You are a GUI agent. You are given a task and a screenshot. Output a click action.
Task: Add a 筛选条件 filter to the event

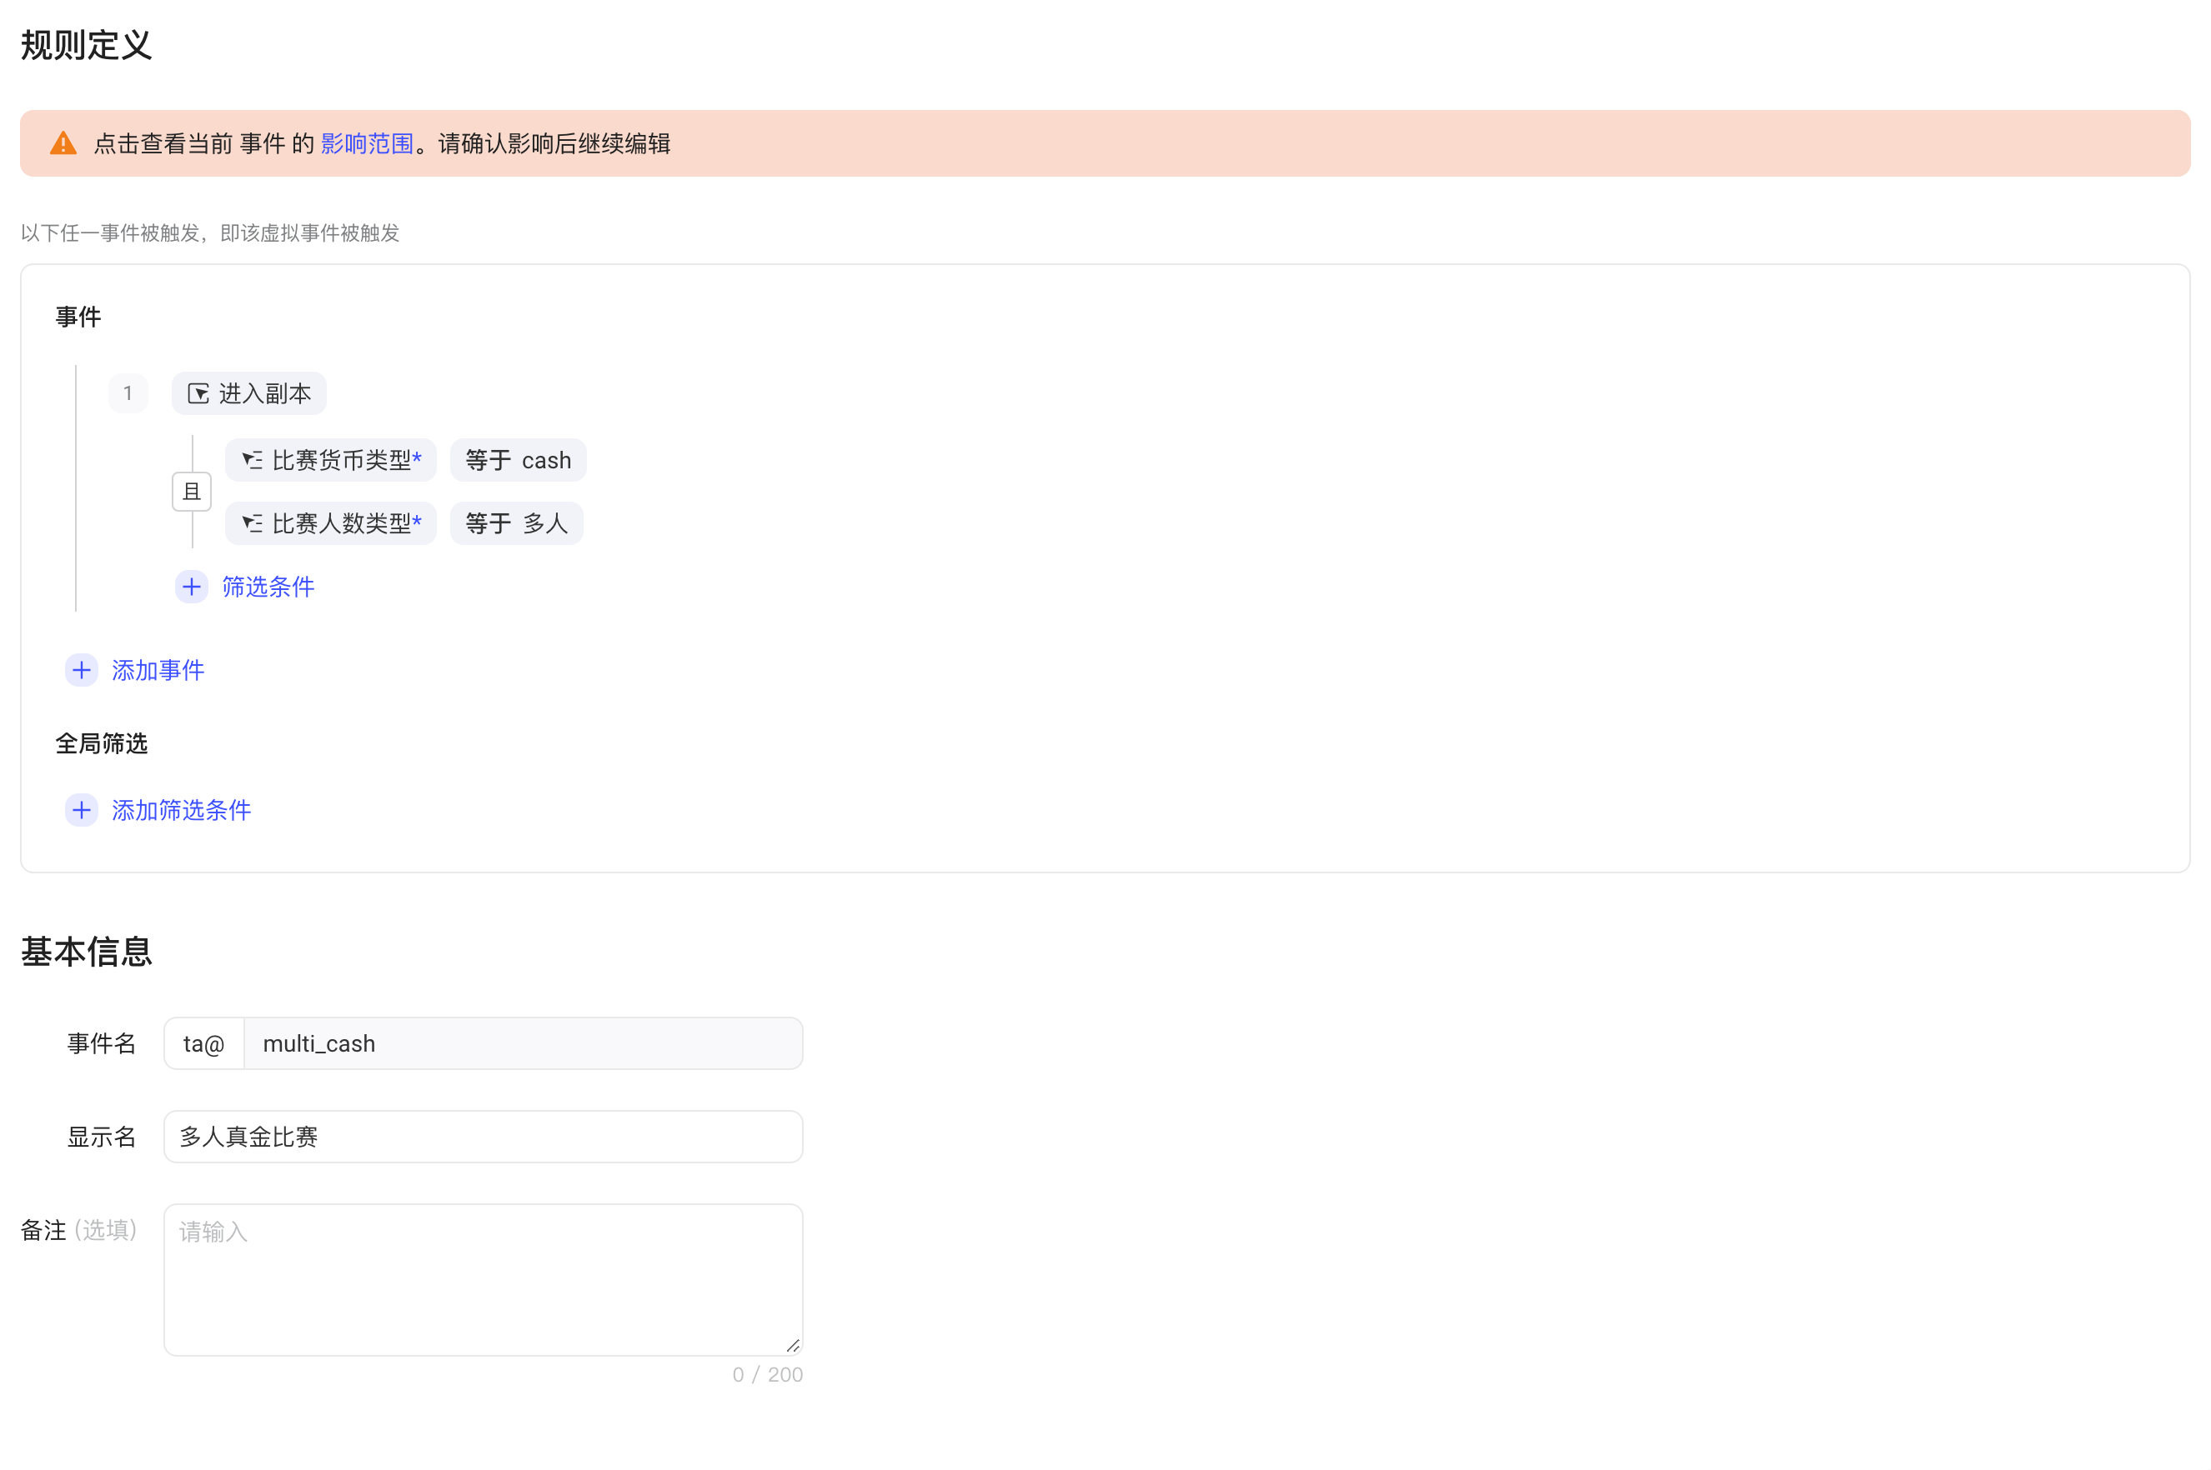(x=268, y=587)
